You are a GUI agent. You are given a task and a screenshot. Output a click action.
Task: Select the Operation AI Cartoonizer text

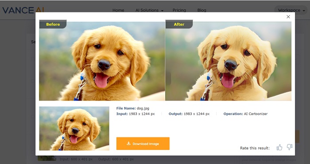pos(245,114)
